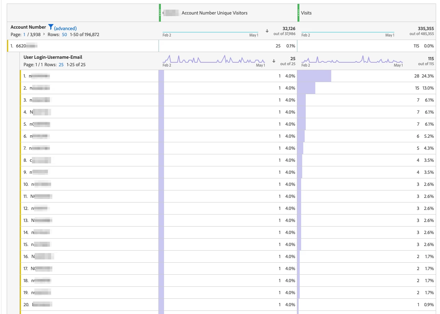Viewport: 440px width, 314px height.
Task: Click the '1-25 of 25' row count text
Action: point(76,64)
